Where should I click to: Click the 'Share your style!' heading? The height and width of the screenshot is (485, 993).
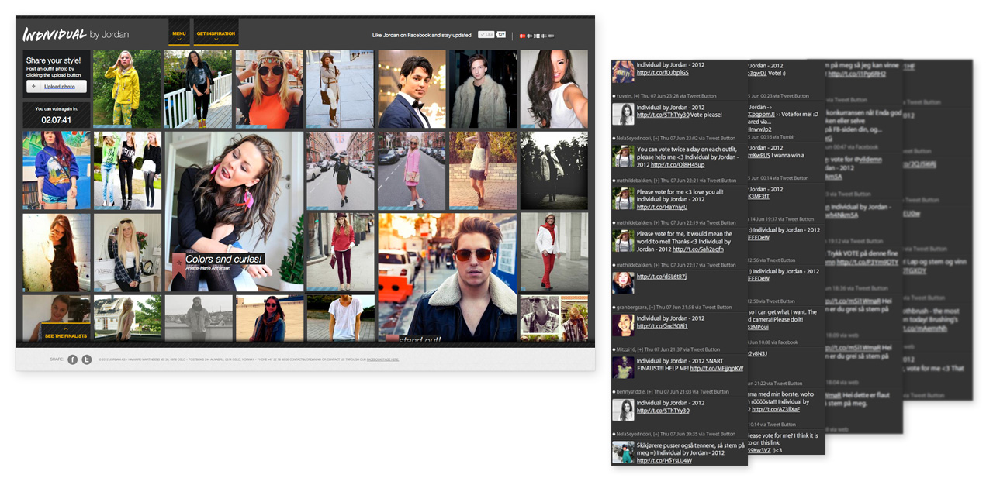pyautogui.click(x=52, y=60)
